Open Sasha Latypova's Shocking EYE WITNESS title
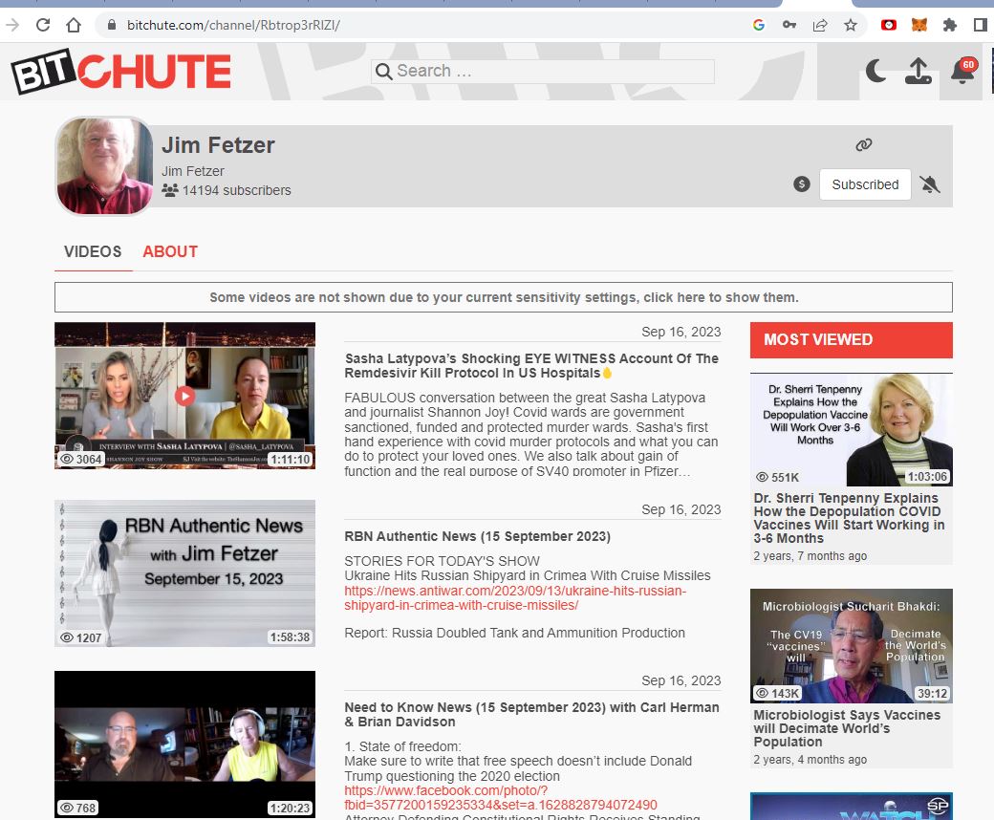994x820 pixels. point(531,366)
